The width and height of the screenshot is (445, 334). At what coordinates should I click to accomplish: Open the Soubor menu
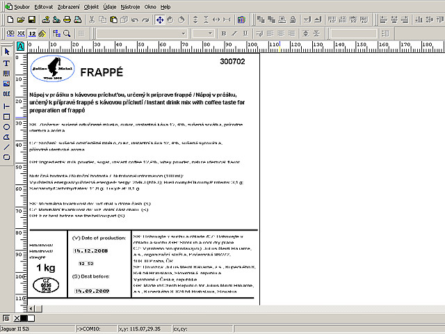point(22,7)
